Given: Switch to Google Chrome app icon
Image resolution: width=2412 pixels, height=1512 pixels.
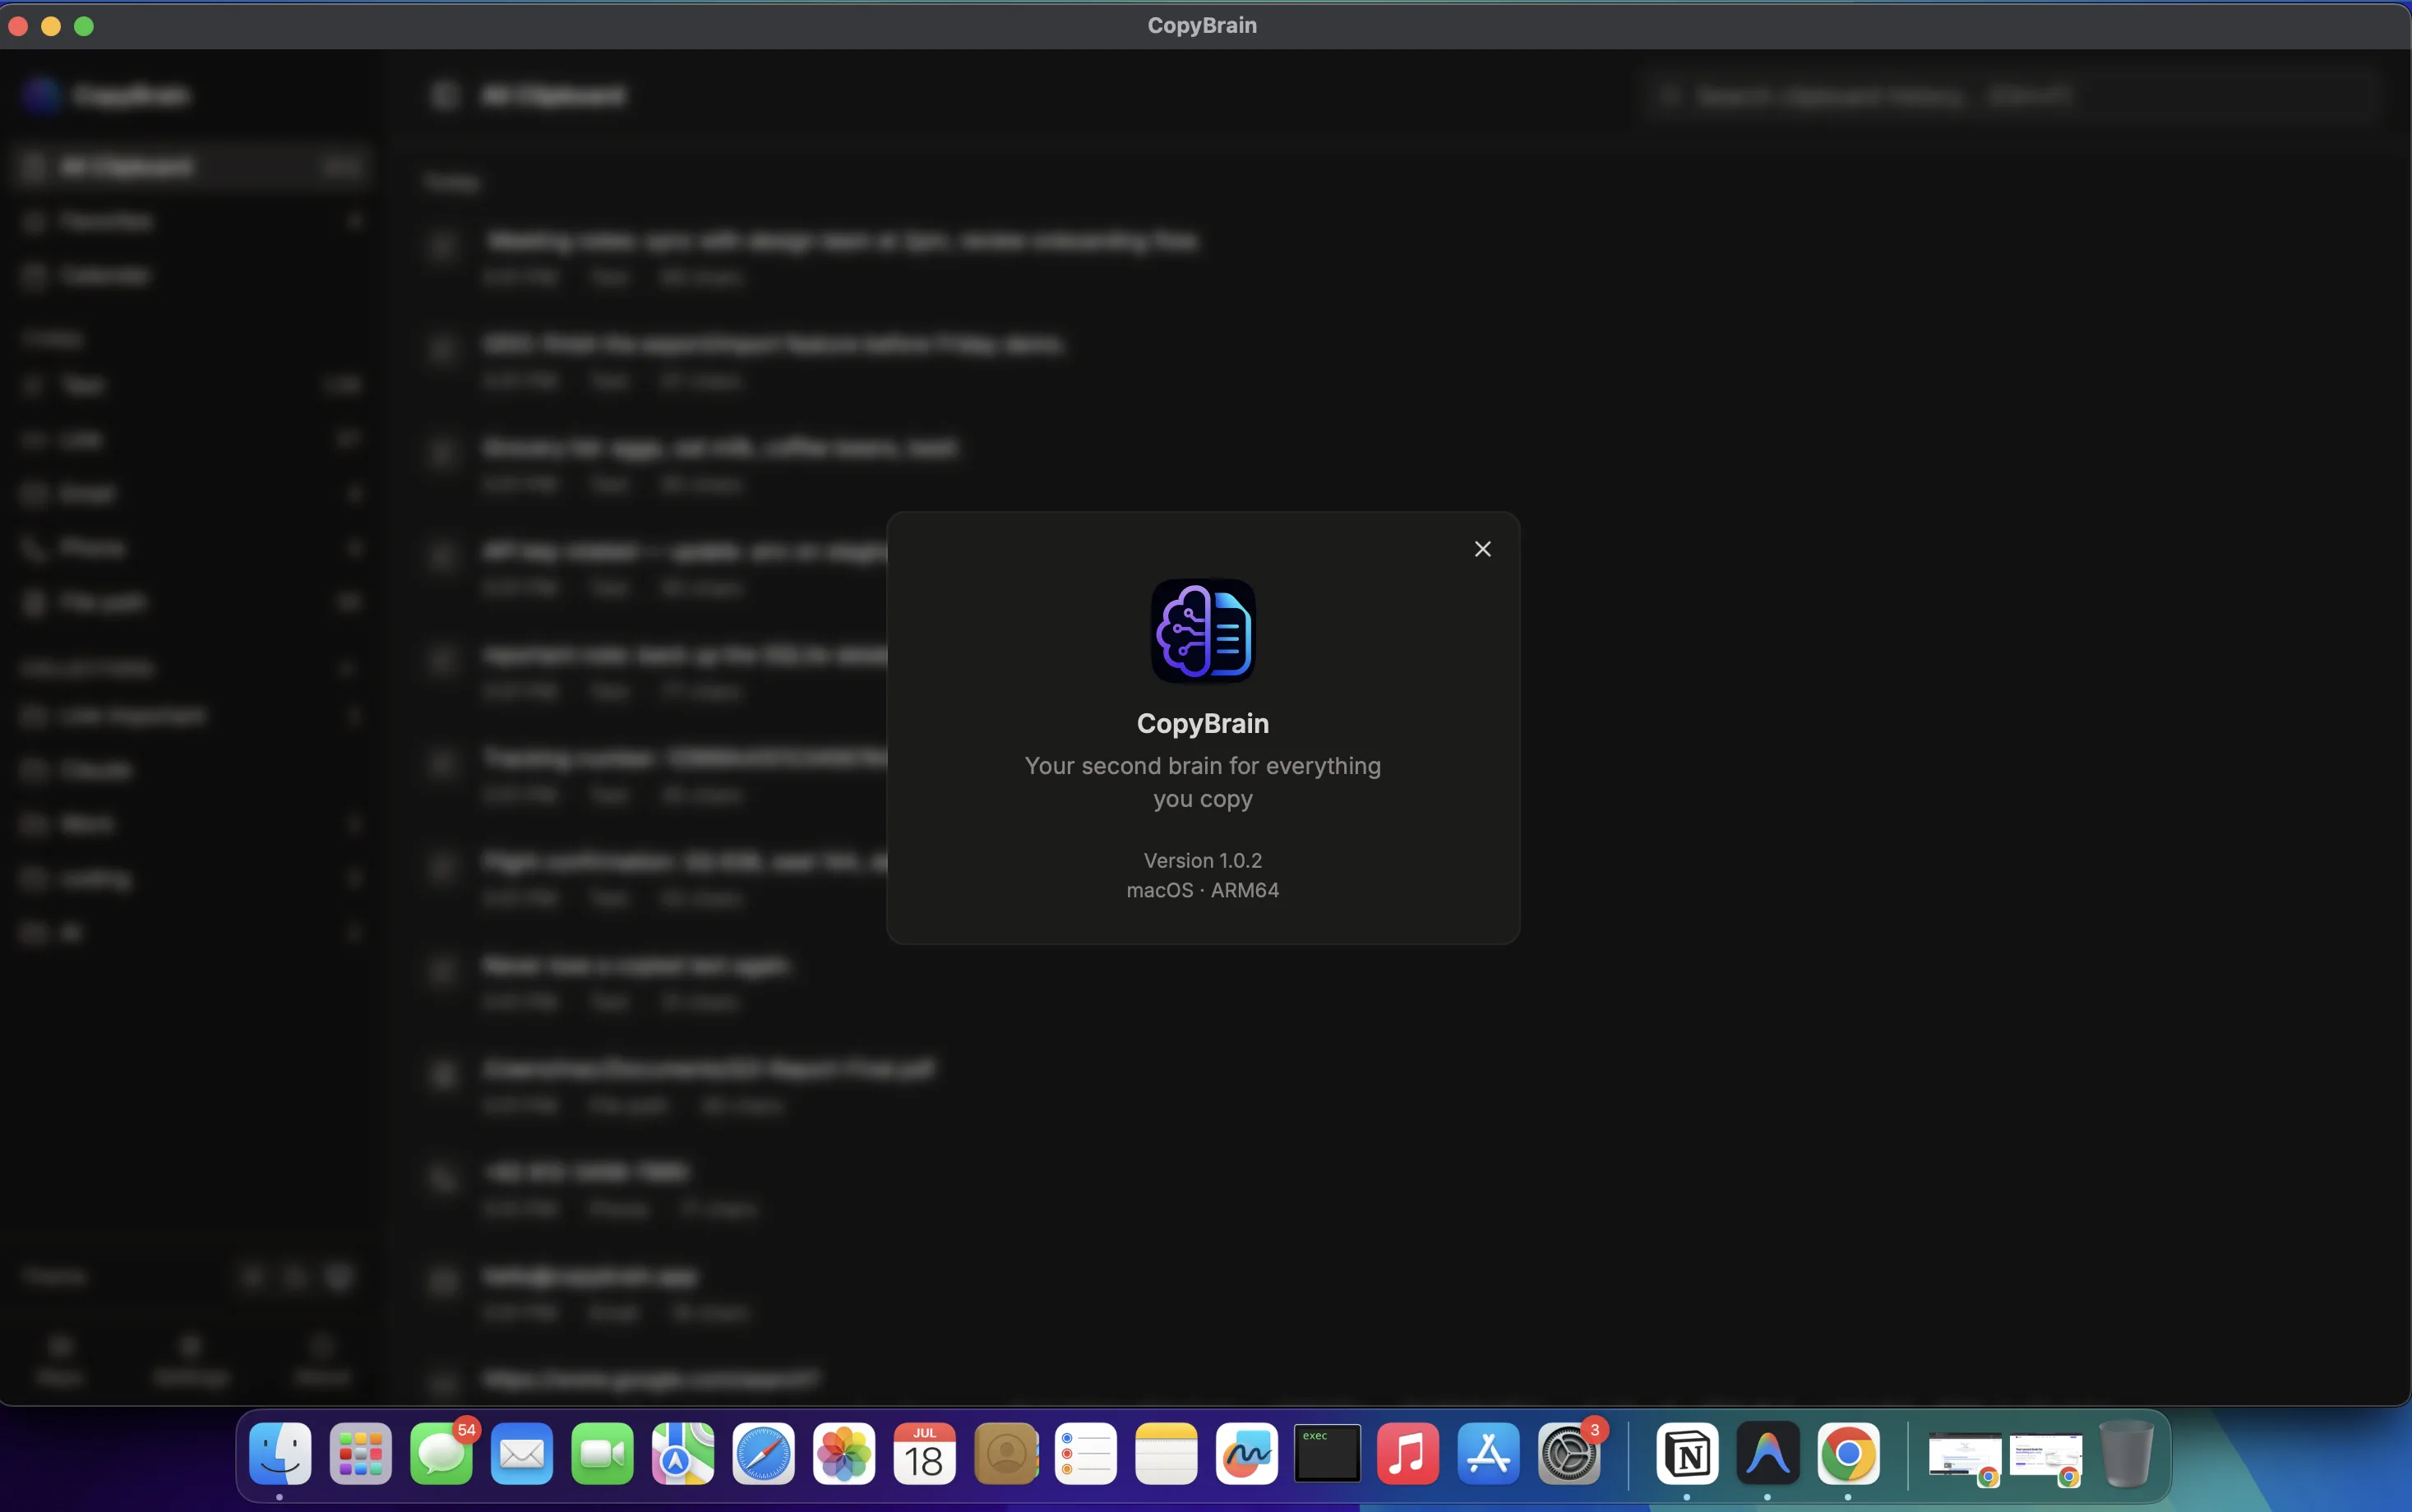Looking at the screenshot, I should click(1849, 1454).
